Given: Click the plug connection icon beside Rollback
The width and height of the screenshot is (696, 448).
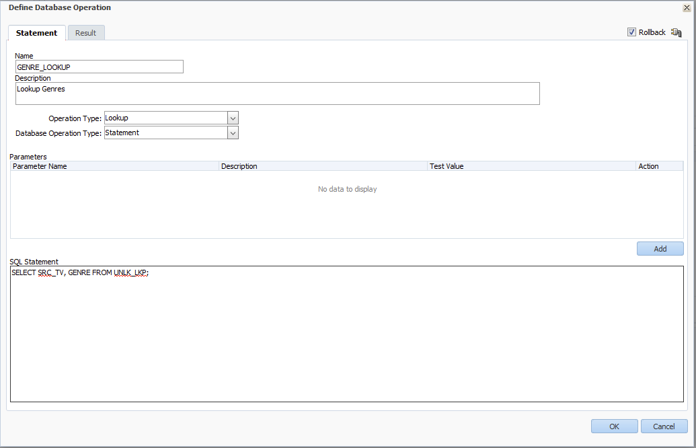Looking at the screenshot, I should [676, 32].
